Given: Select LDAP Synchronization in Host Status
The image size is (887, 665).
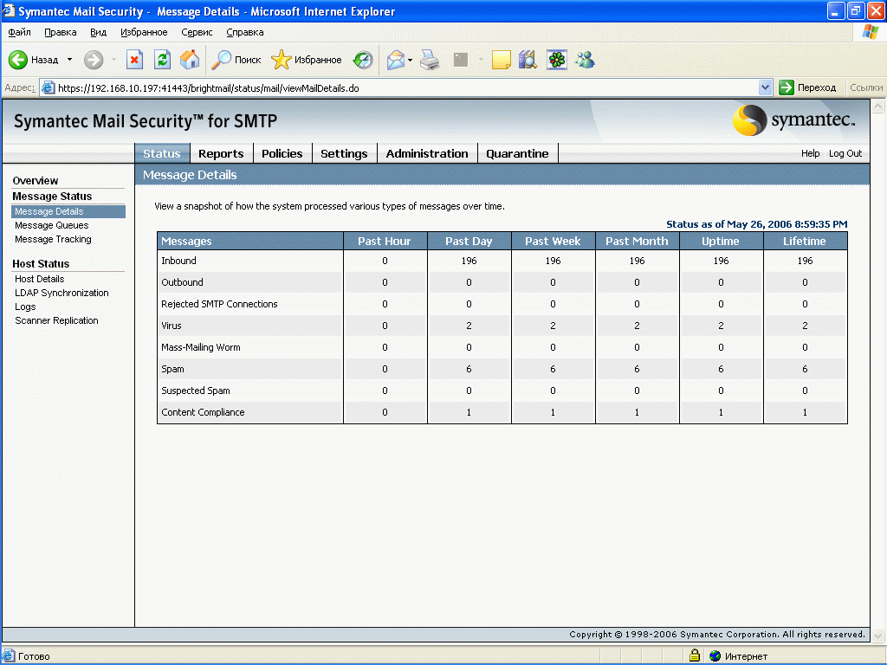Looking at the screenshot, I should coord(62,293).
